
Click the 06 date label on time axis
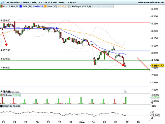116,122
